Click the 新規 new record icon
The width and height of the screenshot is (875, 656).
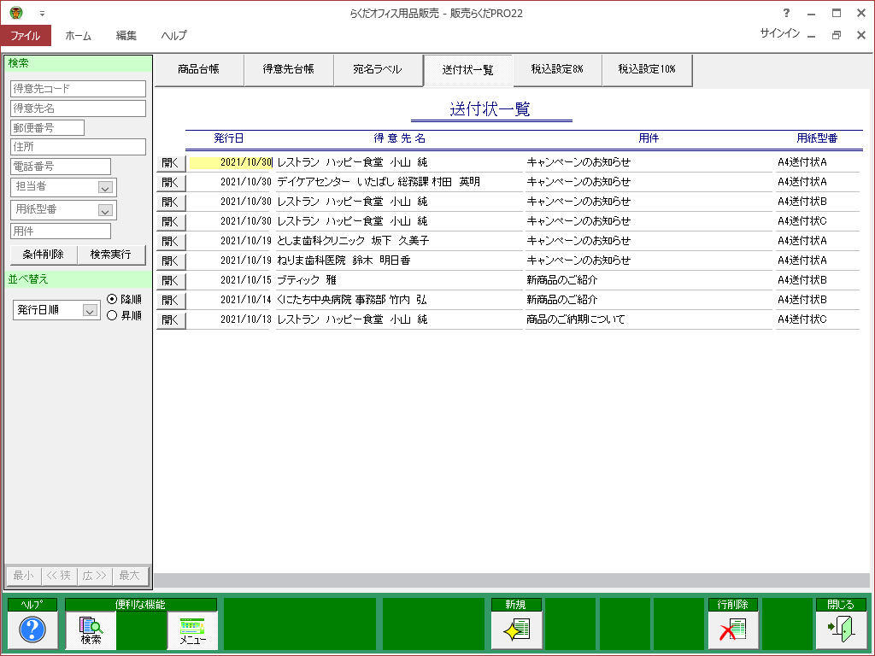pyautogui.click(x=516, y=630)
